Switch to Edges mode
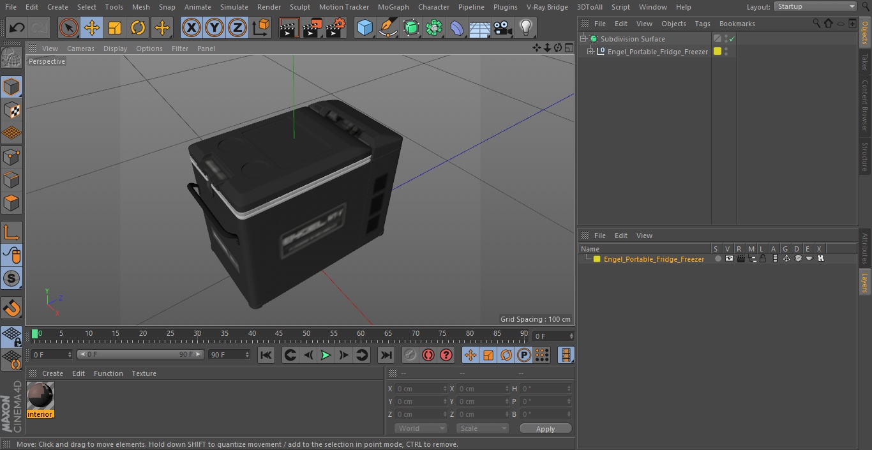The width and height of the screenshot is (872, 450). pos(11,179)
